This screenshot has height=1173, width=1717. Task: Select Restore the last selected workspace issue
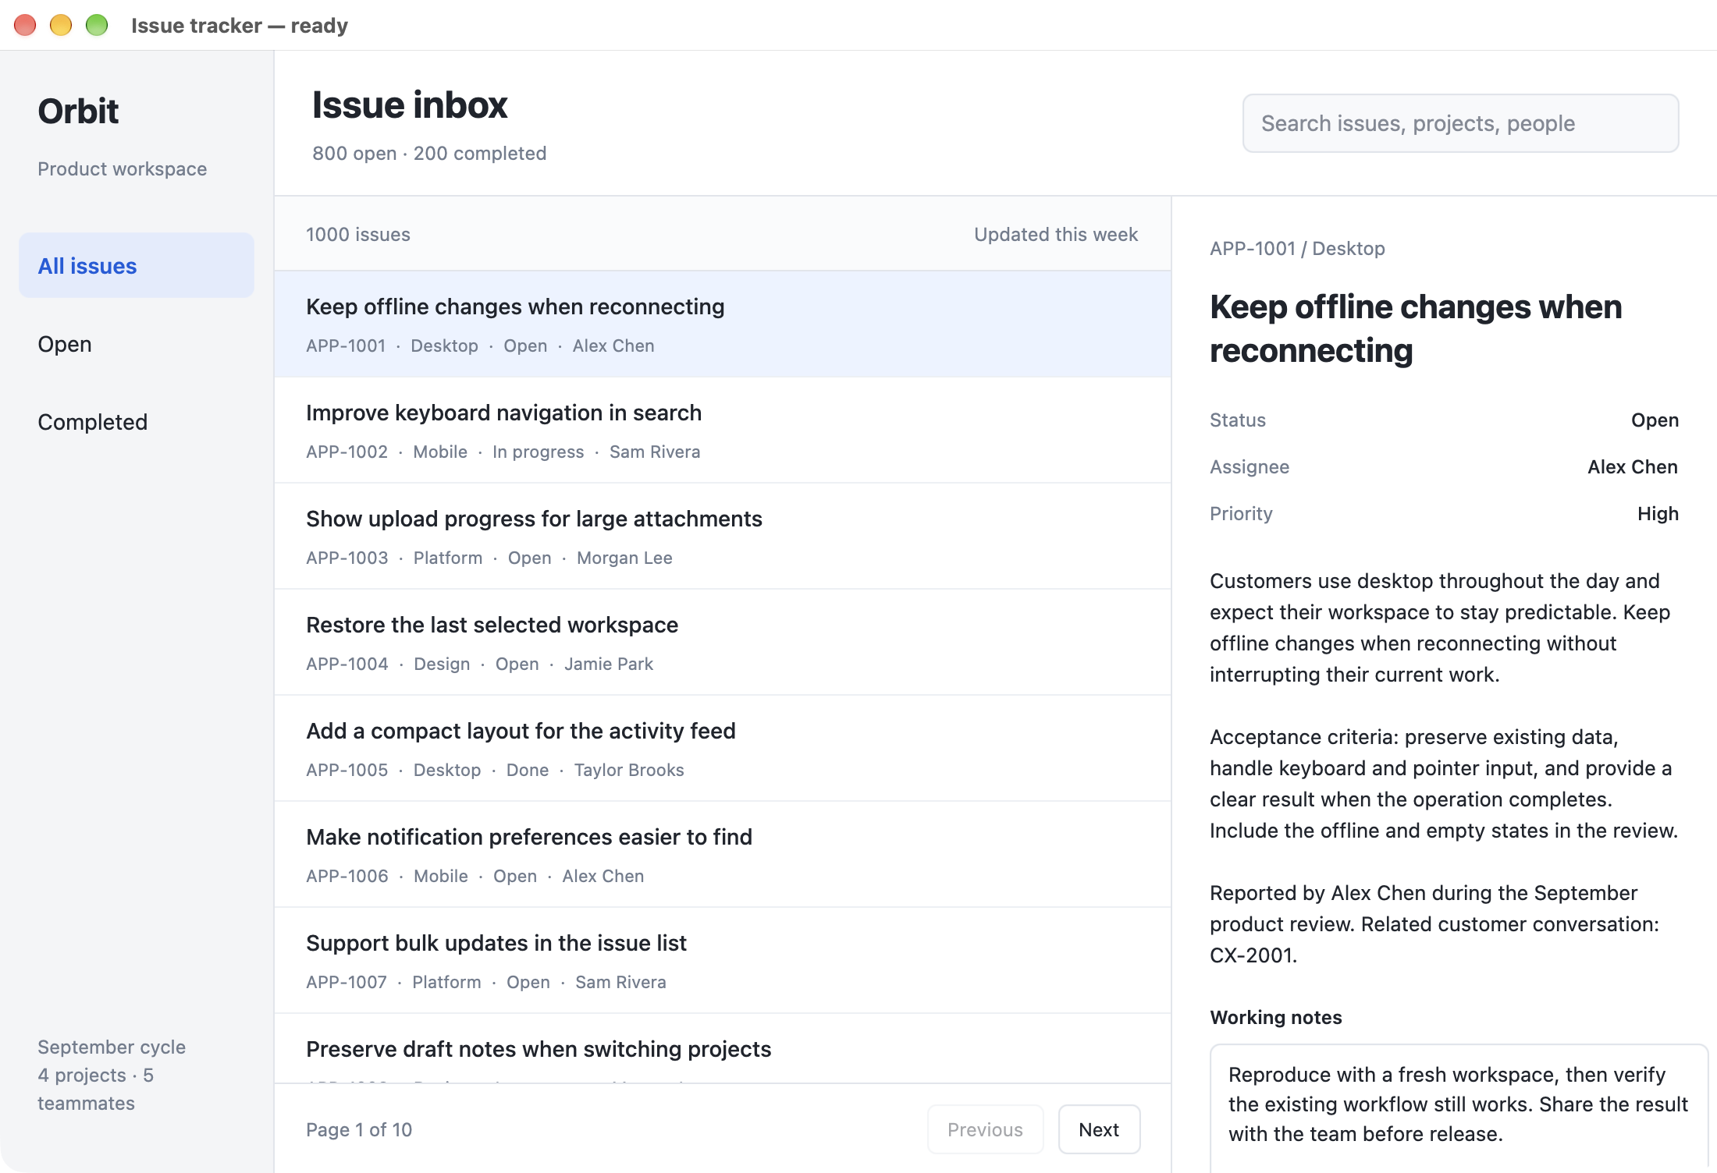[723, 643]
